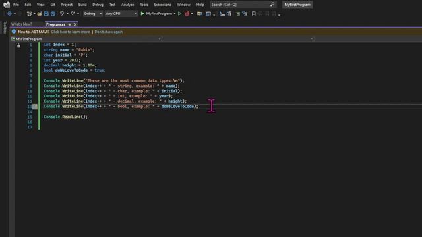
Task: Click the Redo arrow icon
Action: (73, 14)
